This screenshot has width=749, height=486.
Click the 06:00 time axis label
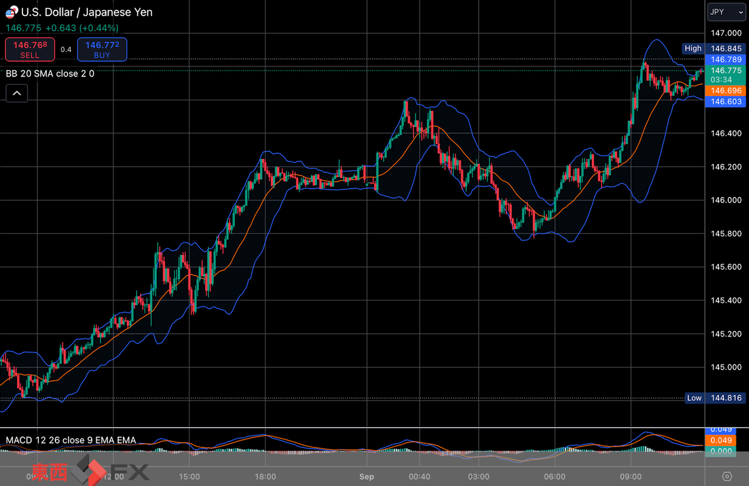coord(555,477)
